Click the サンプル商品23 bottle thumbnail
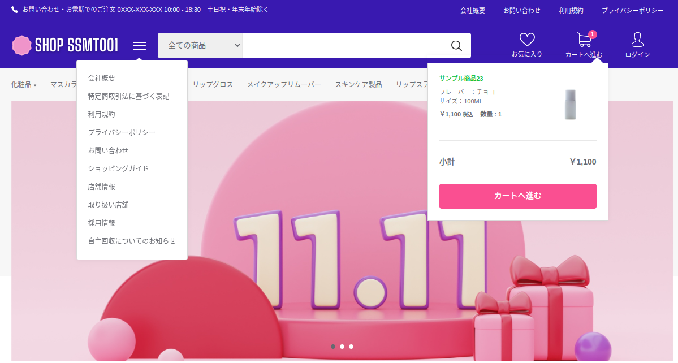 click(571, 105)
